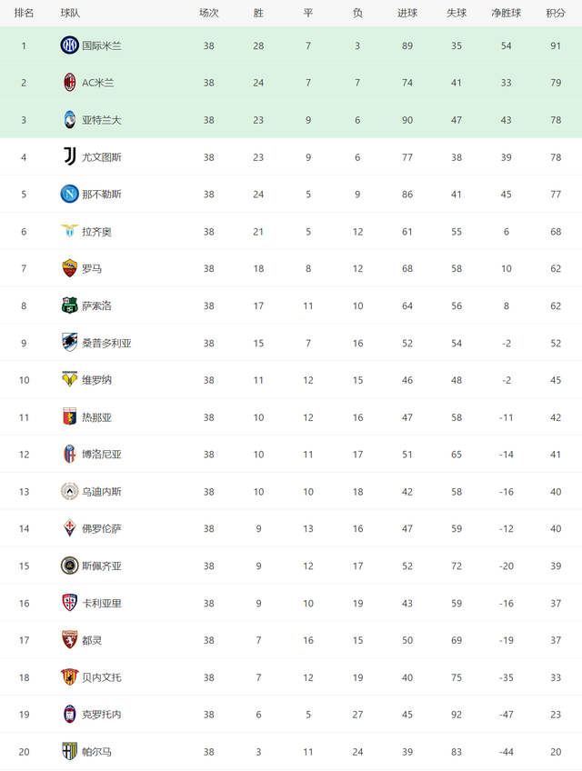Click the Inter Milan (国际米兰) club crest

[69, 45]
